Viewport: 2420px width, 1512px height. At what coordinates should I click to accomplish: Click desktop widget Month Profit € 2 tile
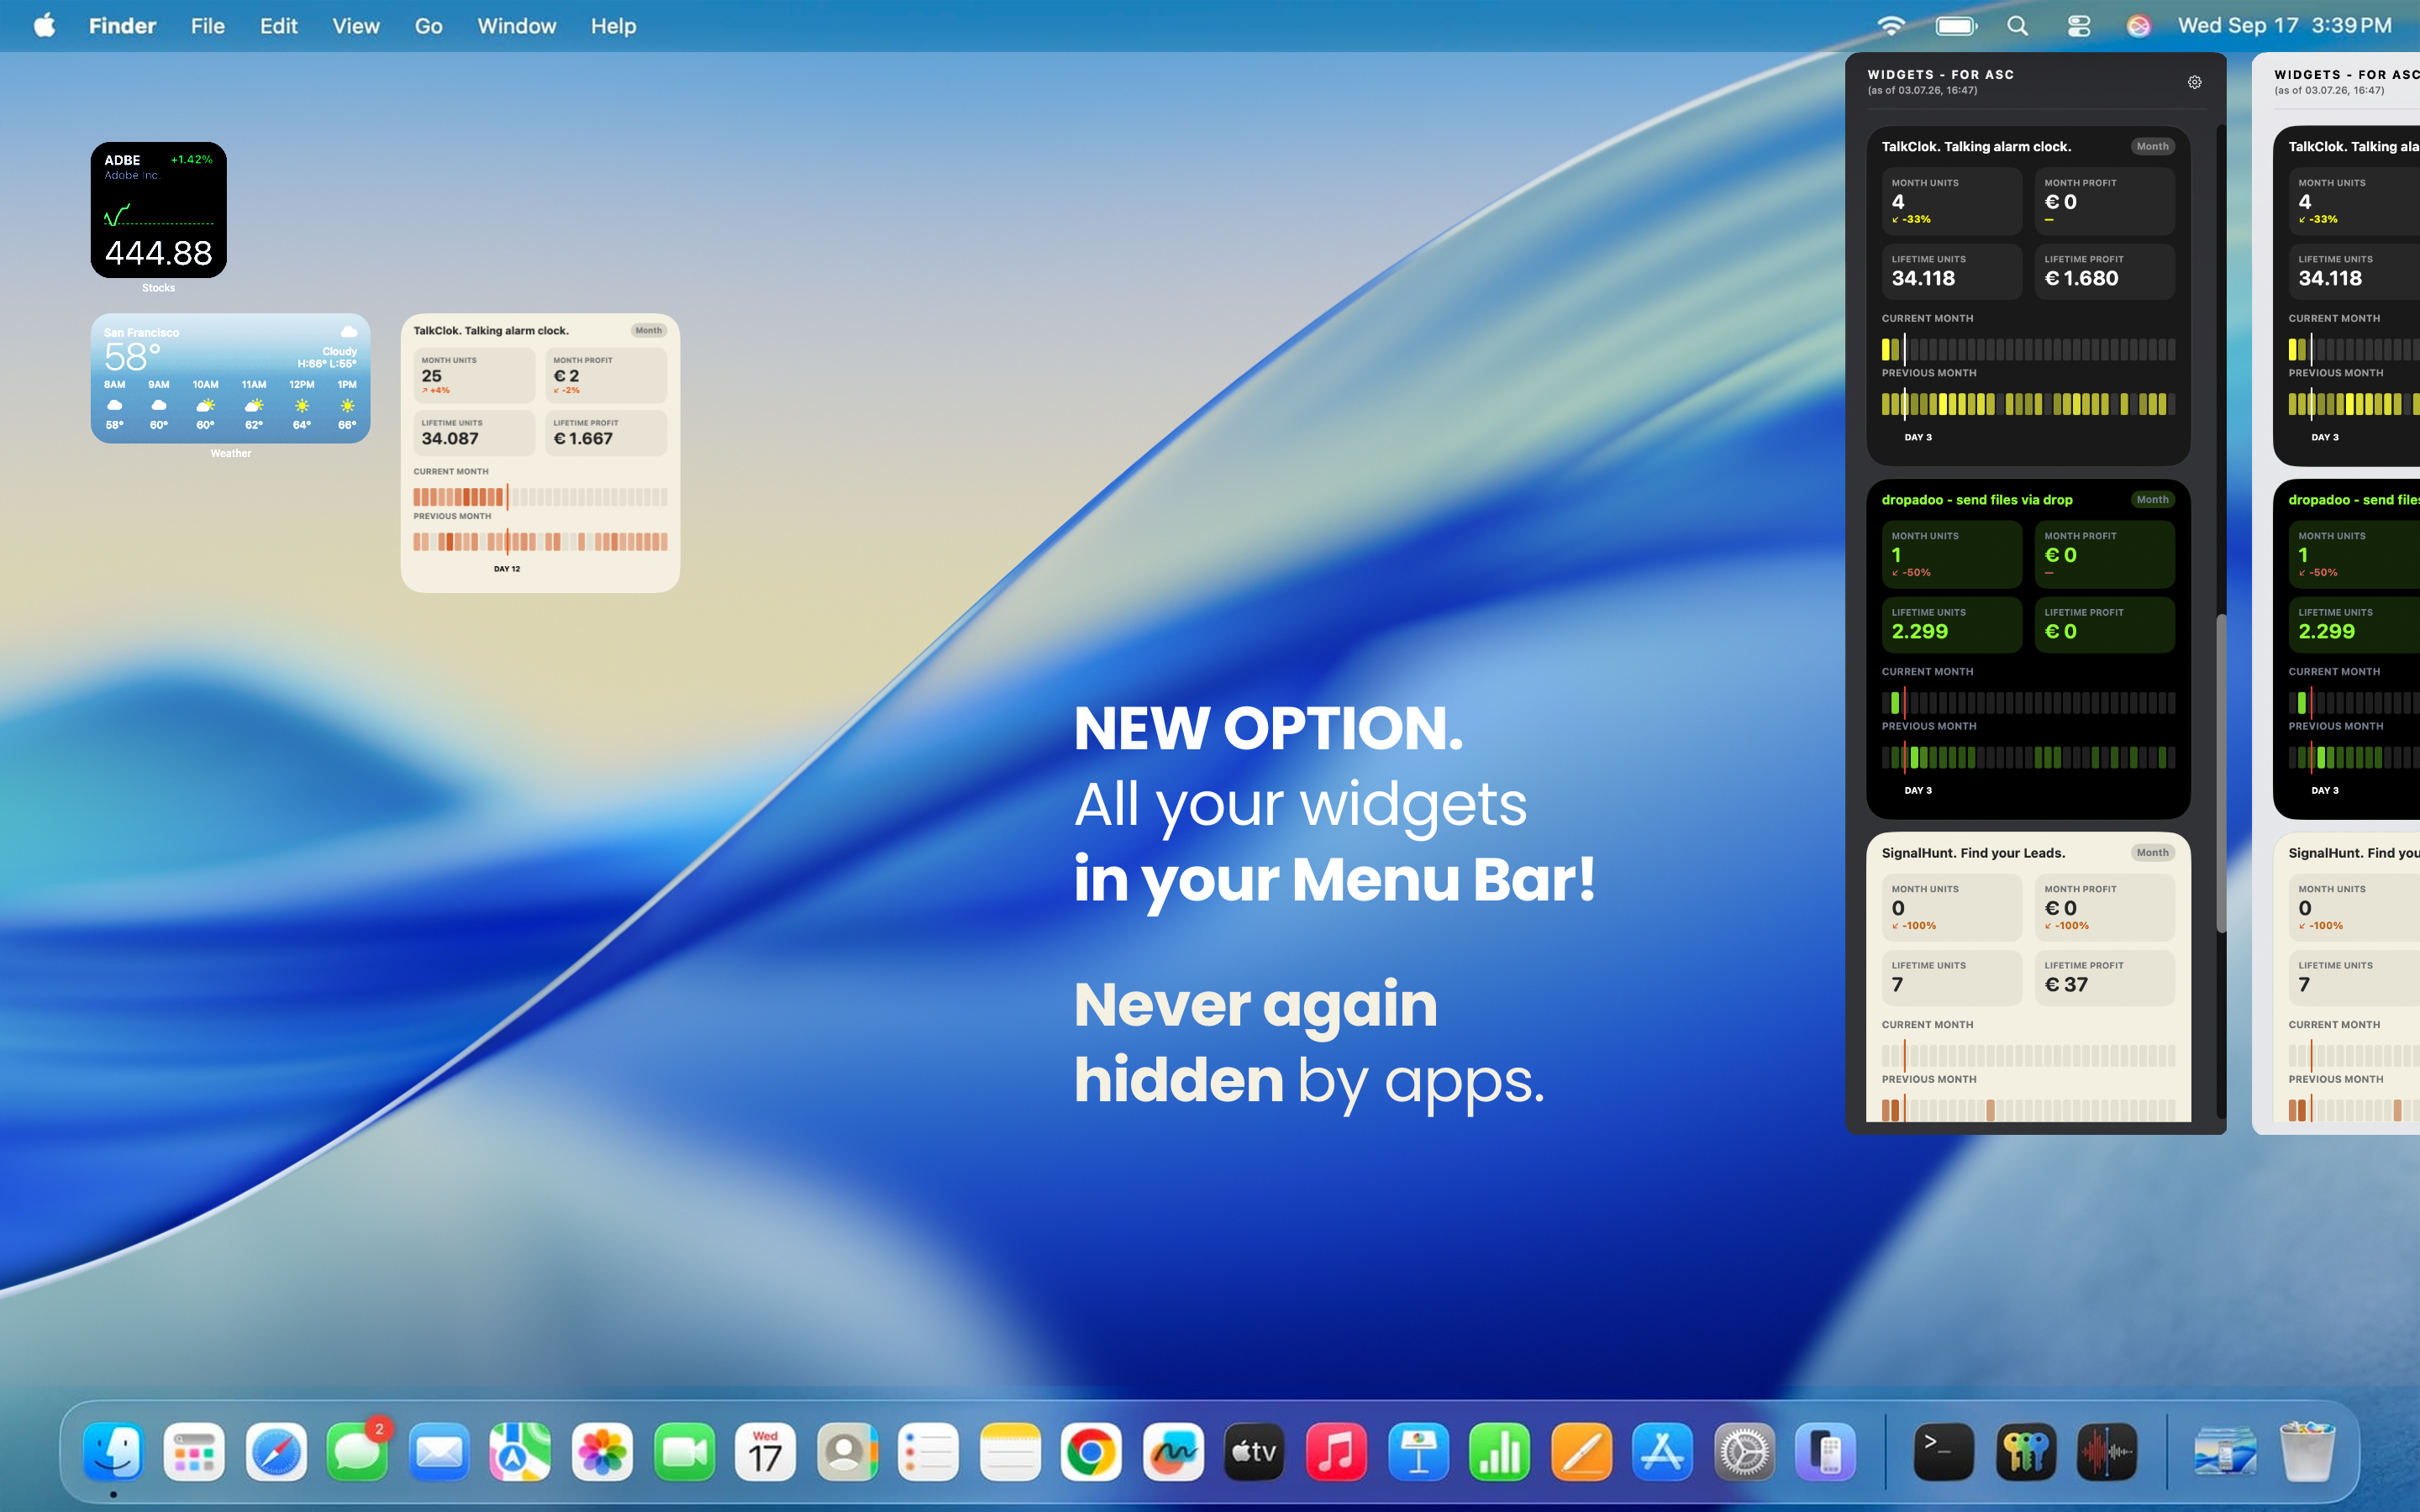click(x=606, y=375)
